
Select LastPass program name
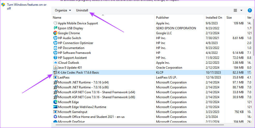(x=64, y=77)
